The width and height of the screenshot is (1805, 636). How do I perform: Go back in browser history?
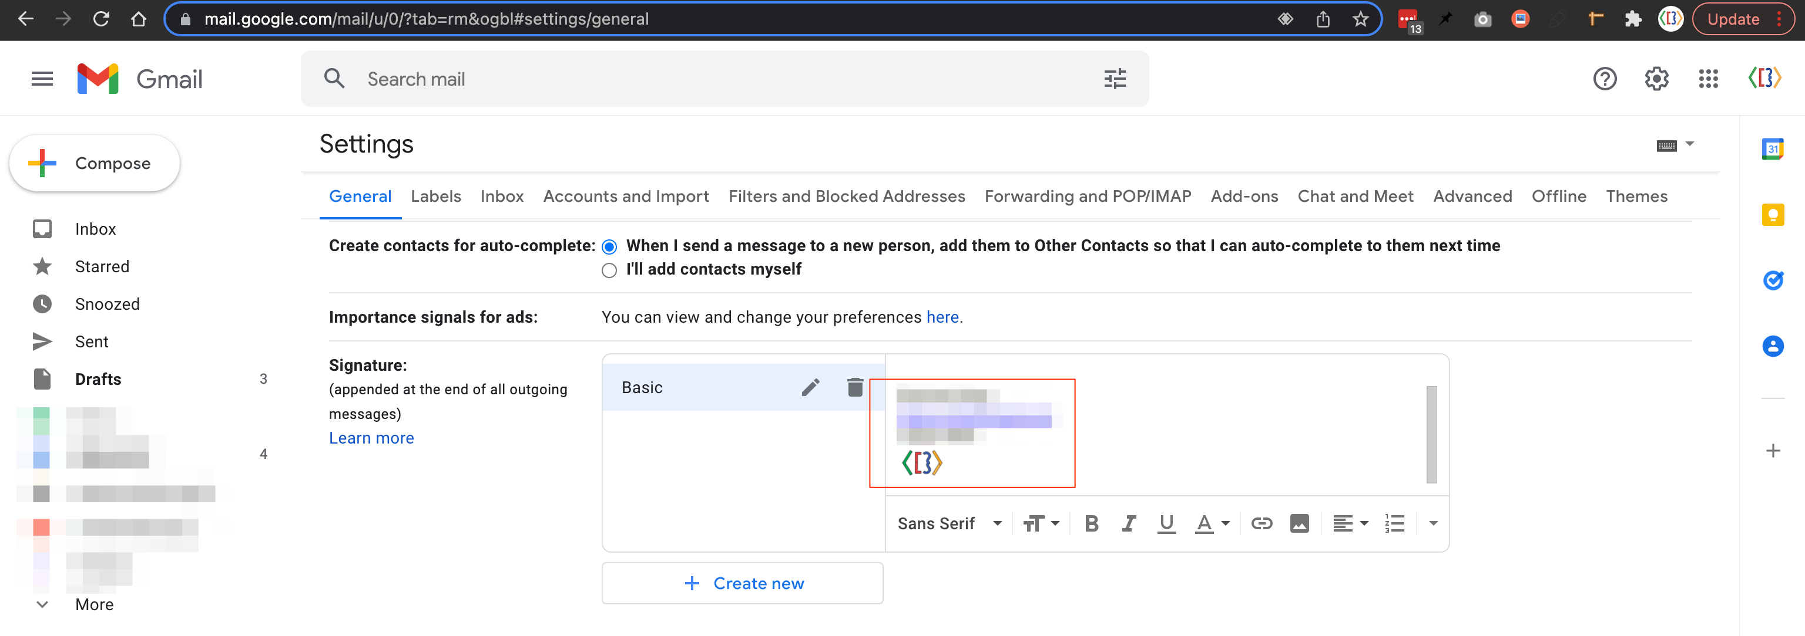[x=26, y=19]
